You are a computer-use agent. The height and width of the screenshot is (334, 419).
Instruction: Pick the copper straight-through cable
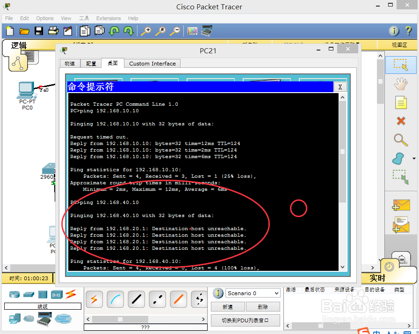coord(136,299)
